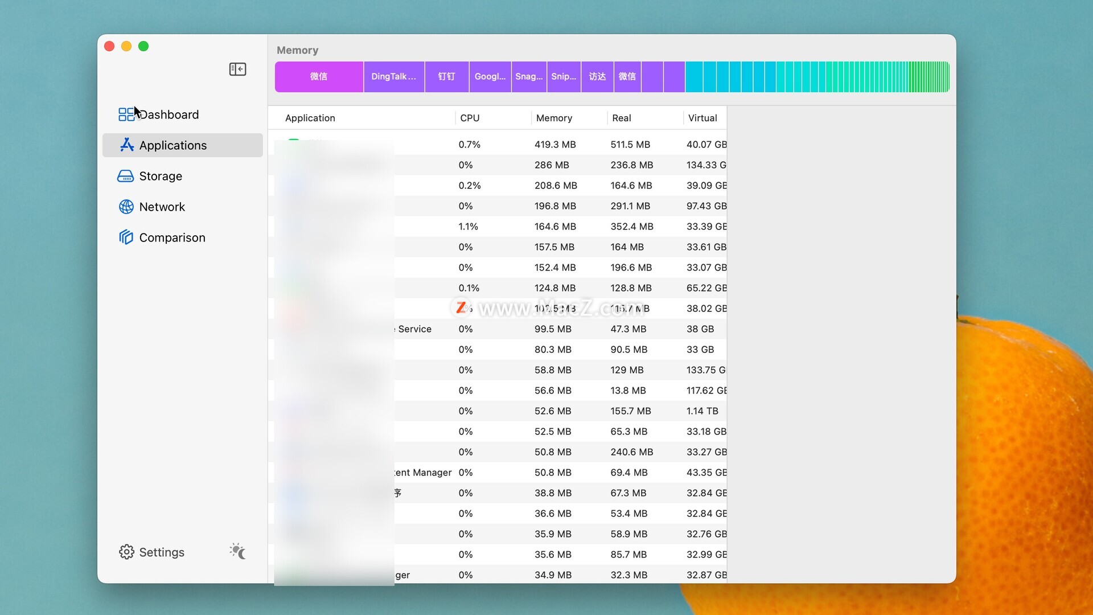This screenshot has height=615, width=1093.
Task: Click the Settings gear icon
Action: pyautogui.click(x=126, y=552)
